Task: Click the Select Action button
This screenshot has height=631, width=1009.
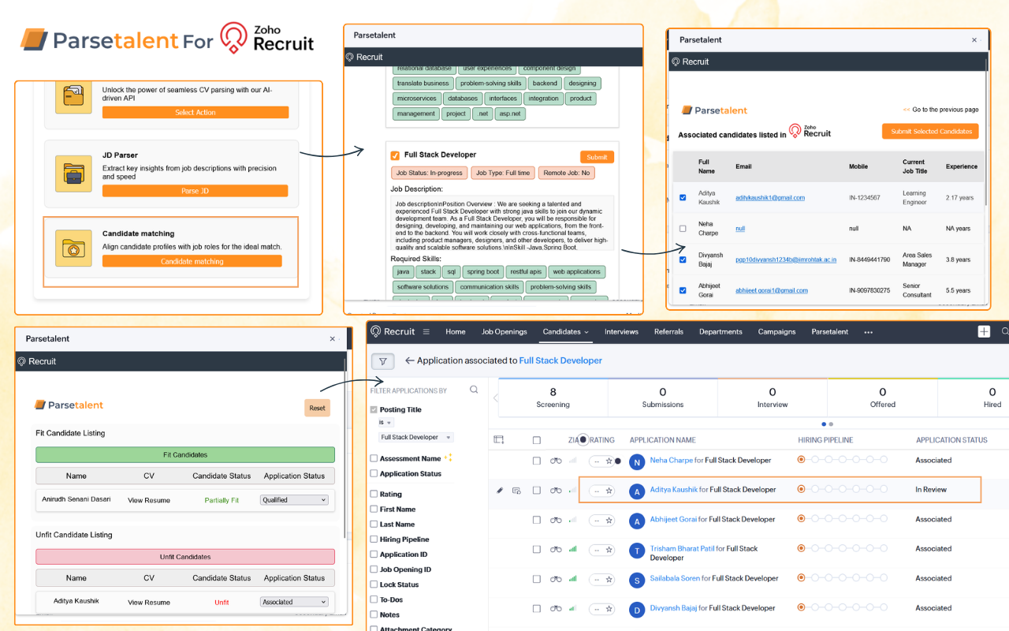Action: point(195,113)
